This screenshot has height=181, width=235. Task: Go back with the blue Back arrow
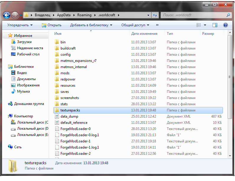pos(7,15)
